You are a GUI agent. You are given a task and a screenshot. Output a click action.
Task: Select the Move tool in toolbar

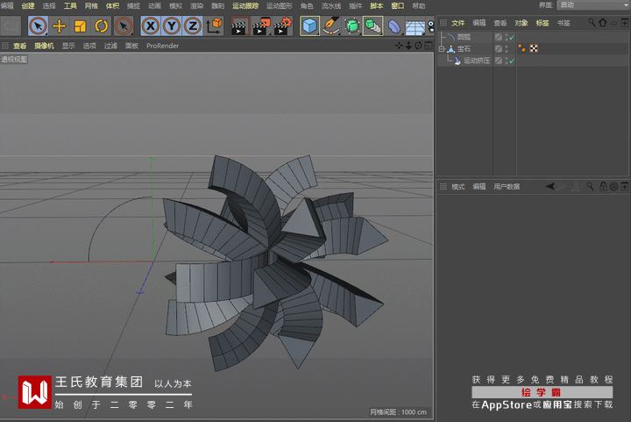coord(60,26)
